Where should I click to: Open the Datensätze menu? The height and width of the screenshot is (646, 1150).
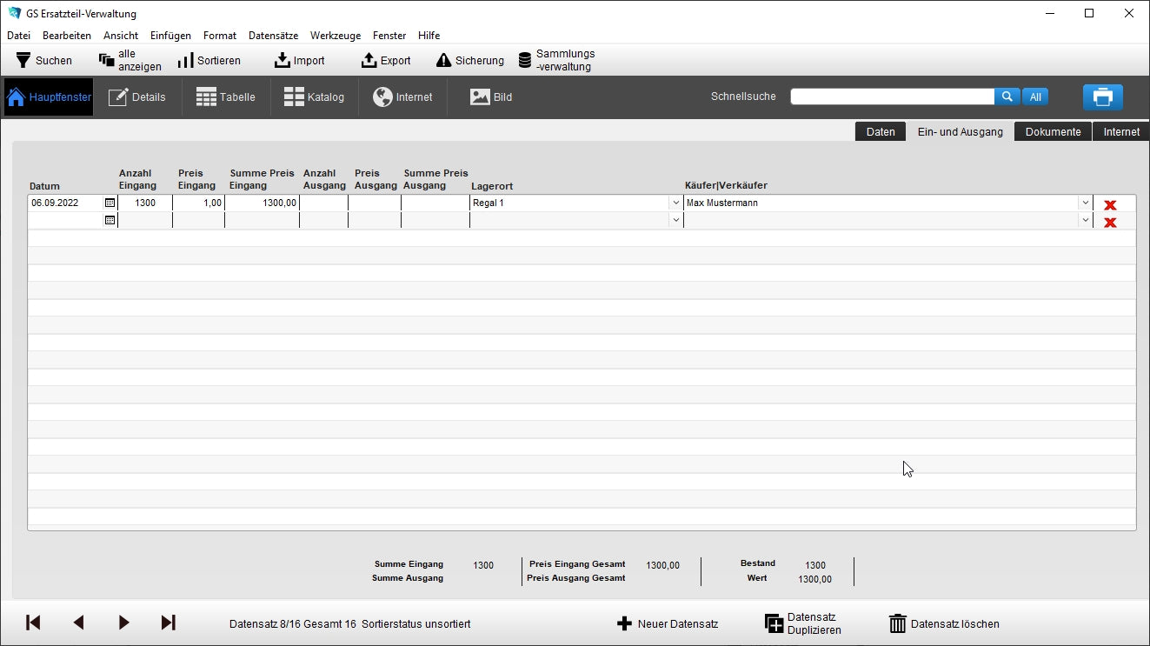coord(273,36)
